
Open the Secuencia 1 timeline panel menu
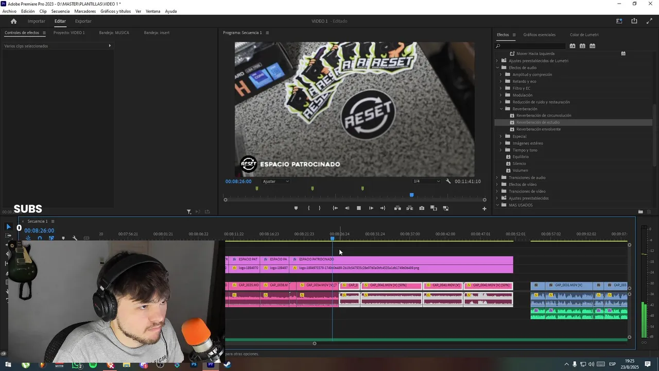(53, 222)
